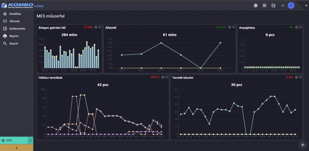The width and height of the screenshot is (309, 151).
Task: Click the Állásidő widget title
Action: coord(111,28)
